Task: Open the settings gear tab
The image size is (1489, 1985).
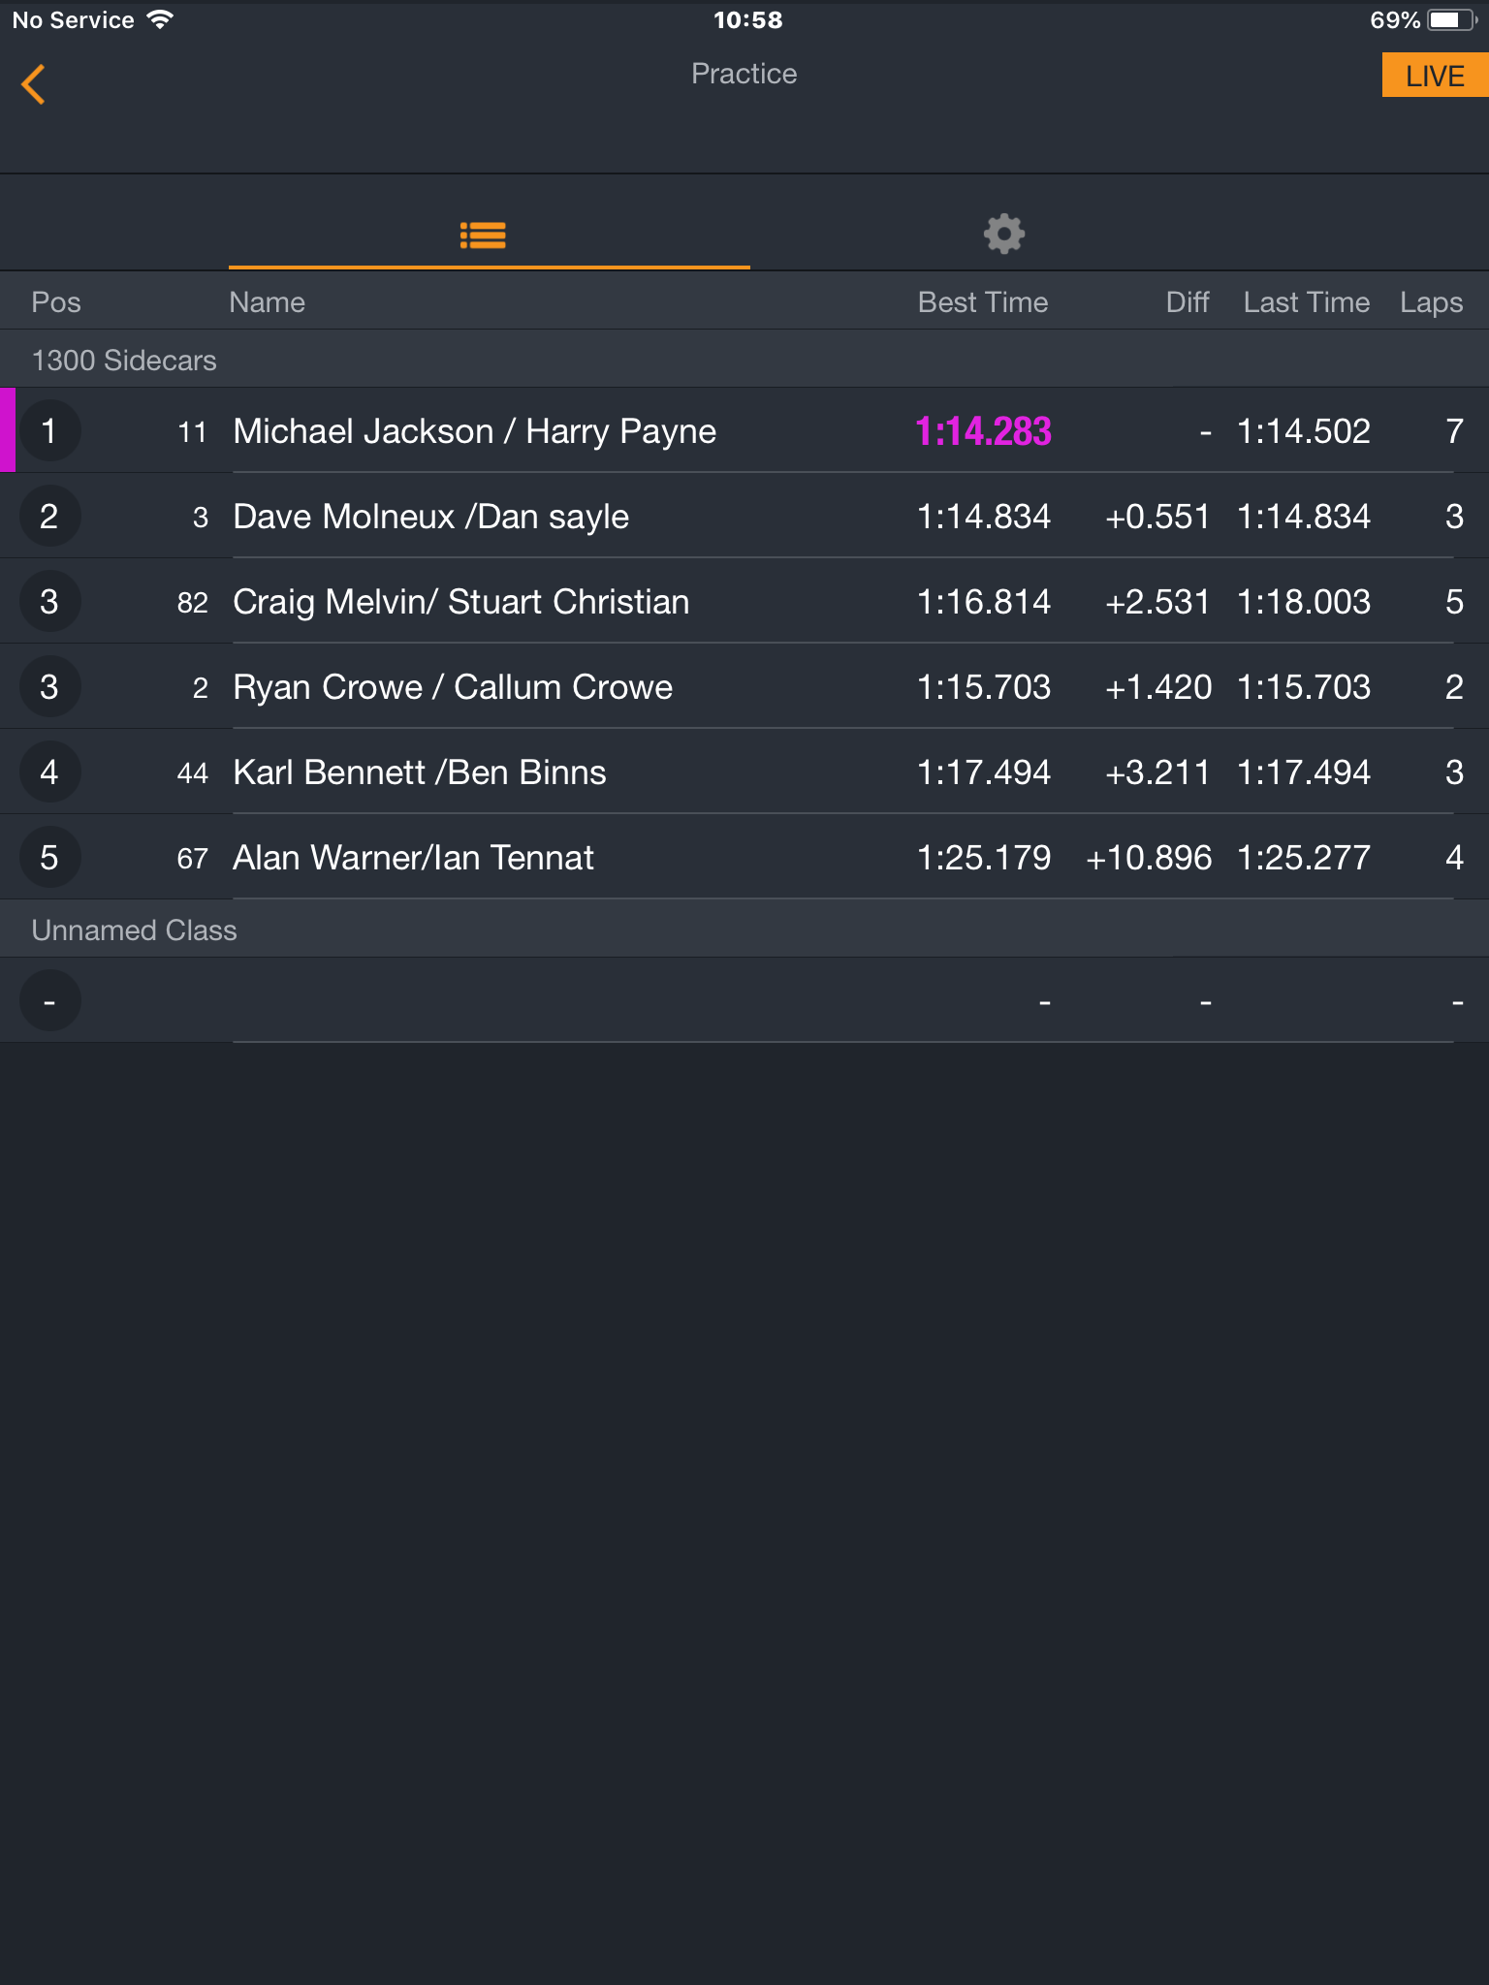Action: point(1004,234)
